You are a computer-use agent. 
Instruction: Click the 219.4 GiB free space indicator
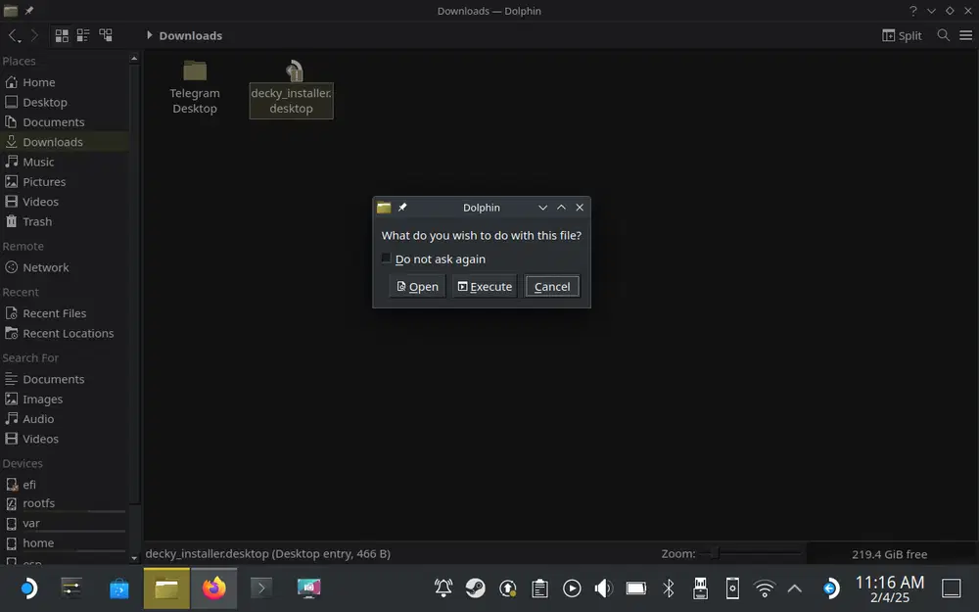(889, 554)
